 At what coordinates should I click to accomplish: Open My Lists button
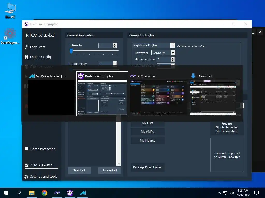(x=147, y=123)
